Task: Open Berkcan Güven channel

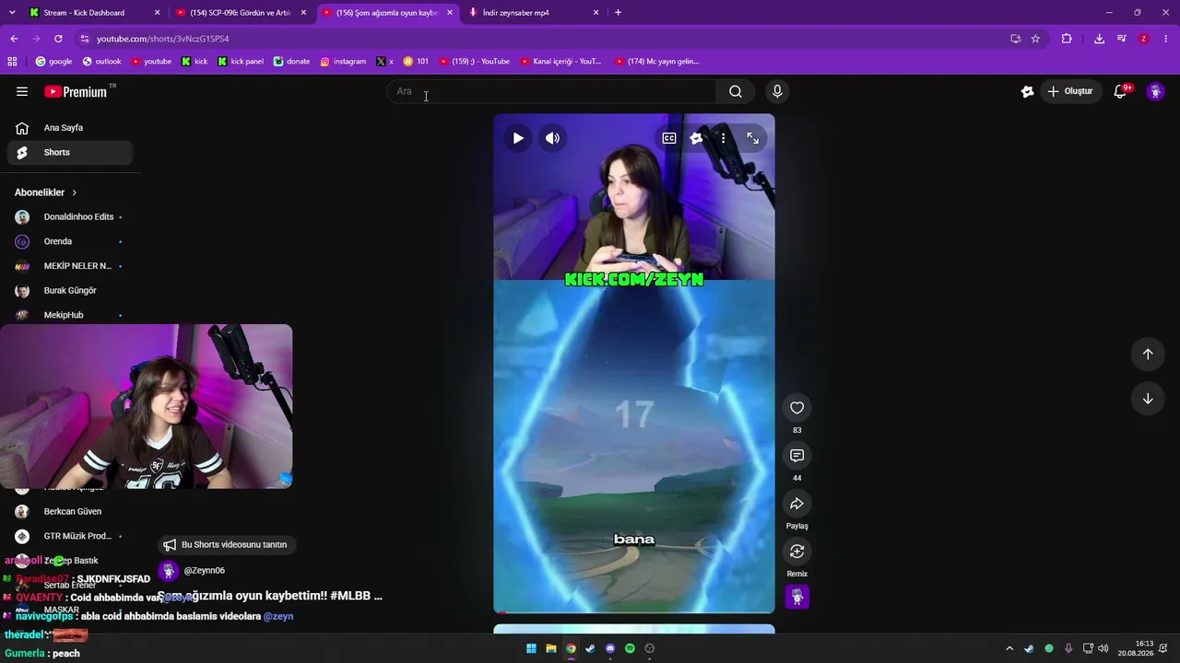Action: (70, 511)
